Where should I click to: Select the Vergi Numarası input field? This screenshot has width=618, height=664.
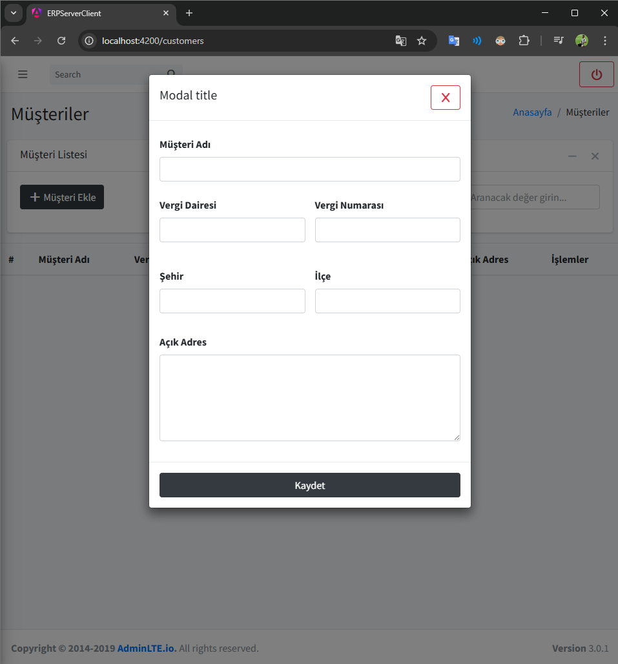coord(387,230)
